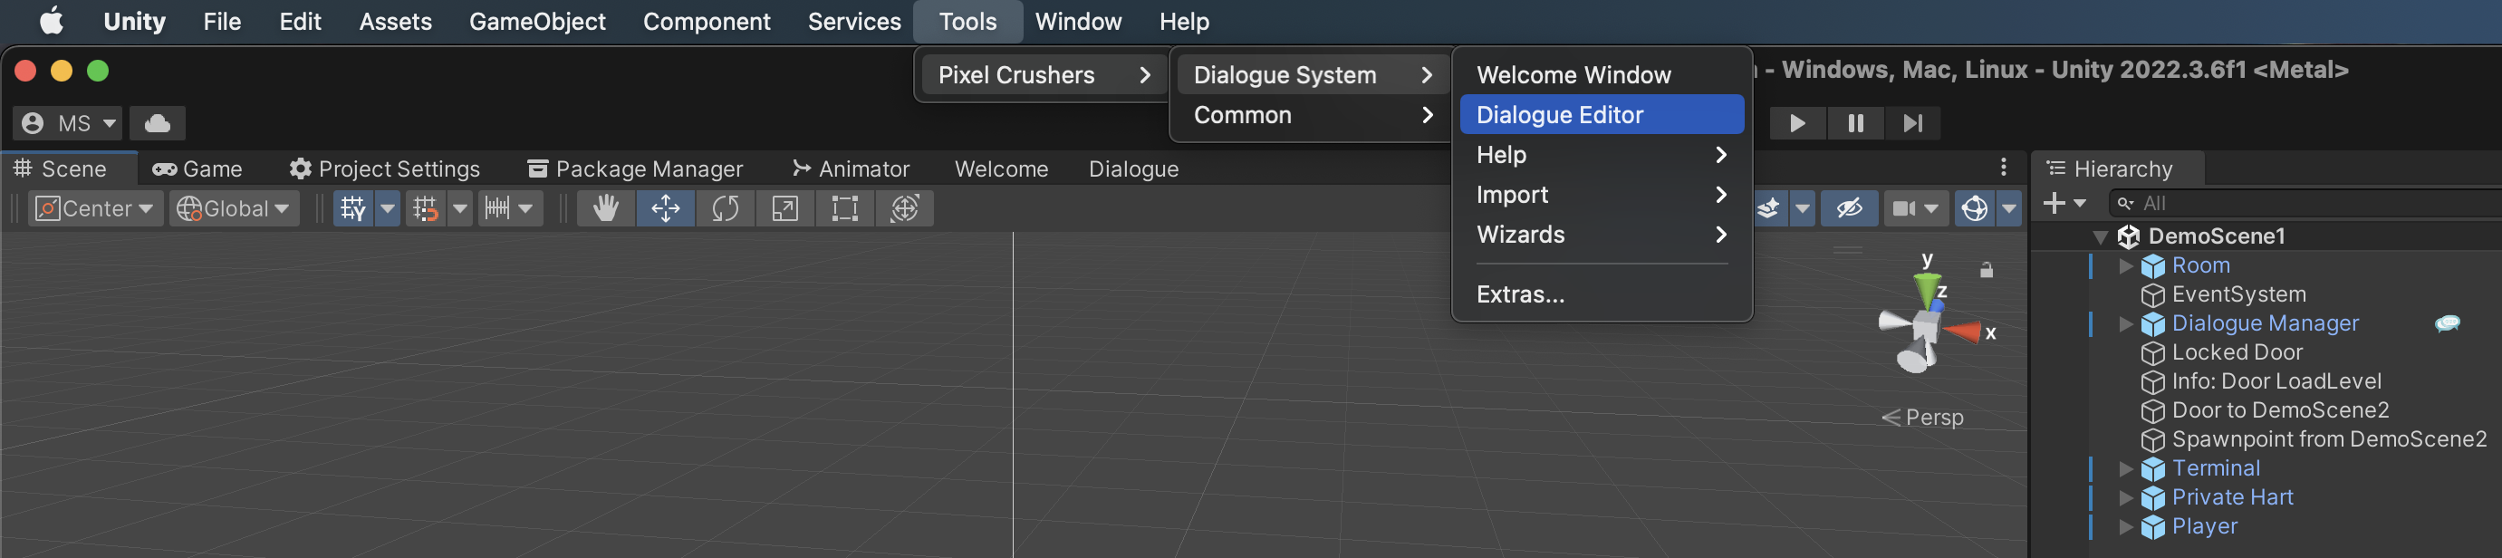This screenshot has height=558, width=2502.
Task: Collapse the DemoScene1 scene
Action: click(x=2100, y=236)
